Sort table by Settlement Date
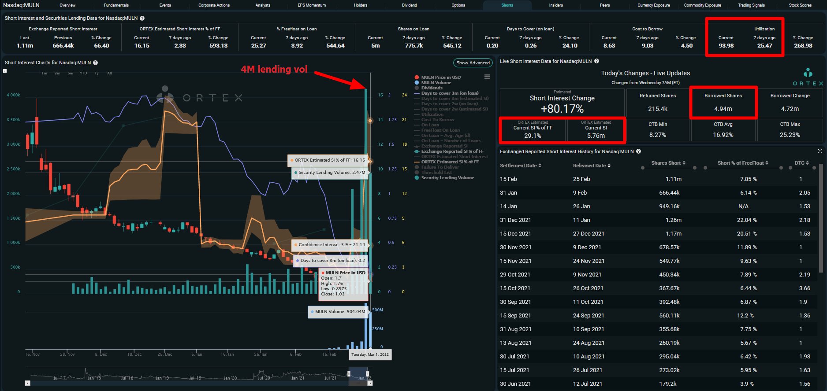 [521, 166]
